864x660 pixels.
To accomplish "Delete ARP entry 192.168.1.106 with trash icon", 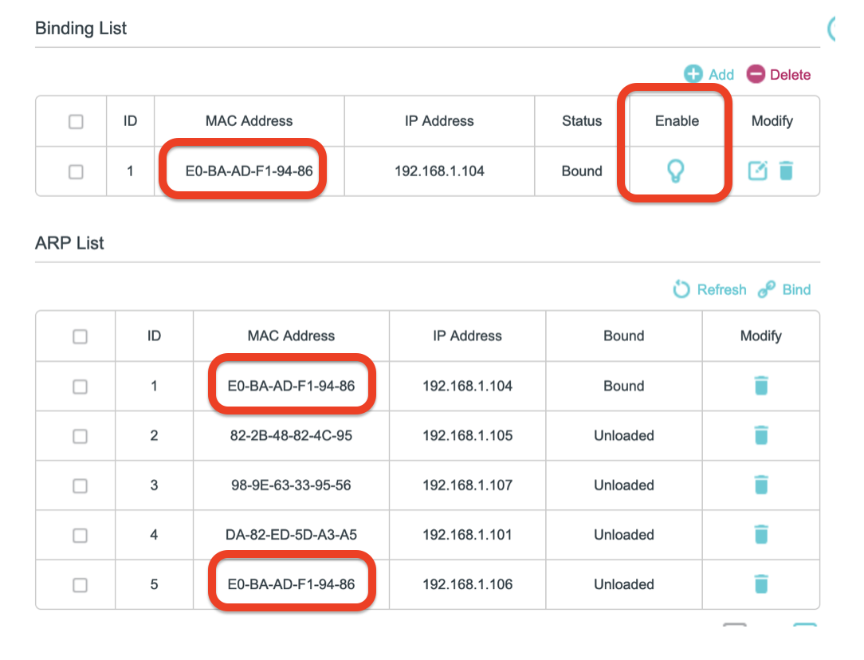I will [760, 584].
